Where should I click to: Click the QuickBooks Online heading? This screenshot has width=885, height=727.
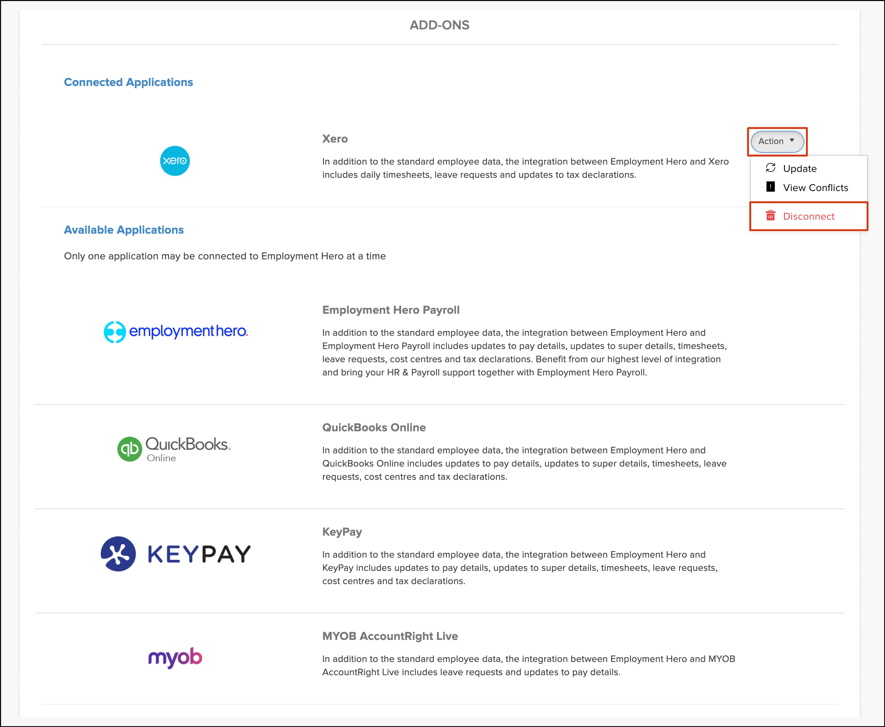[x=374, y=428]
